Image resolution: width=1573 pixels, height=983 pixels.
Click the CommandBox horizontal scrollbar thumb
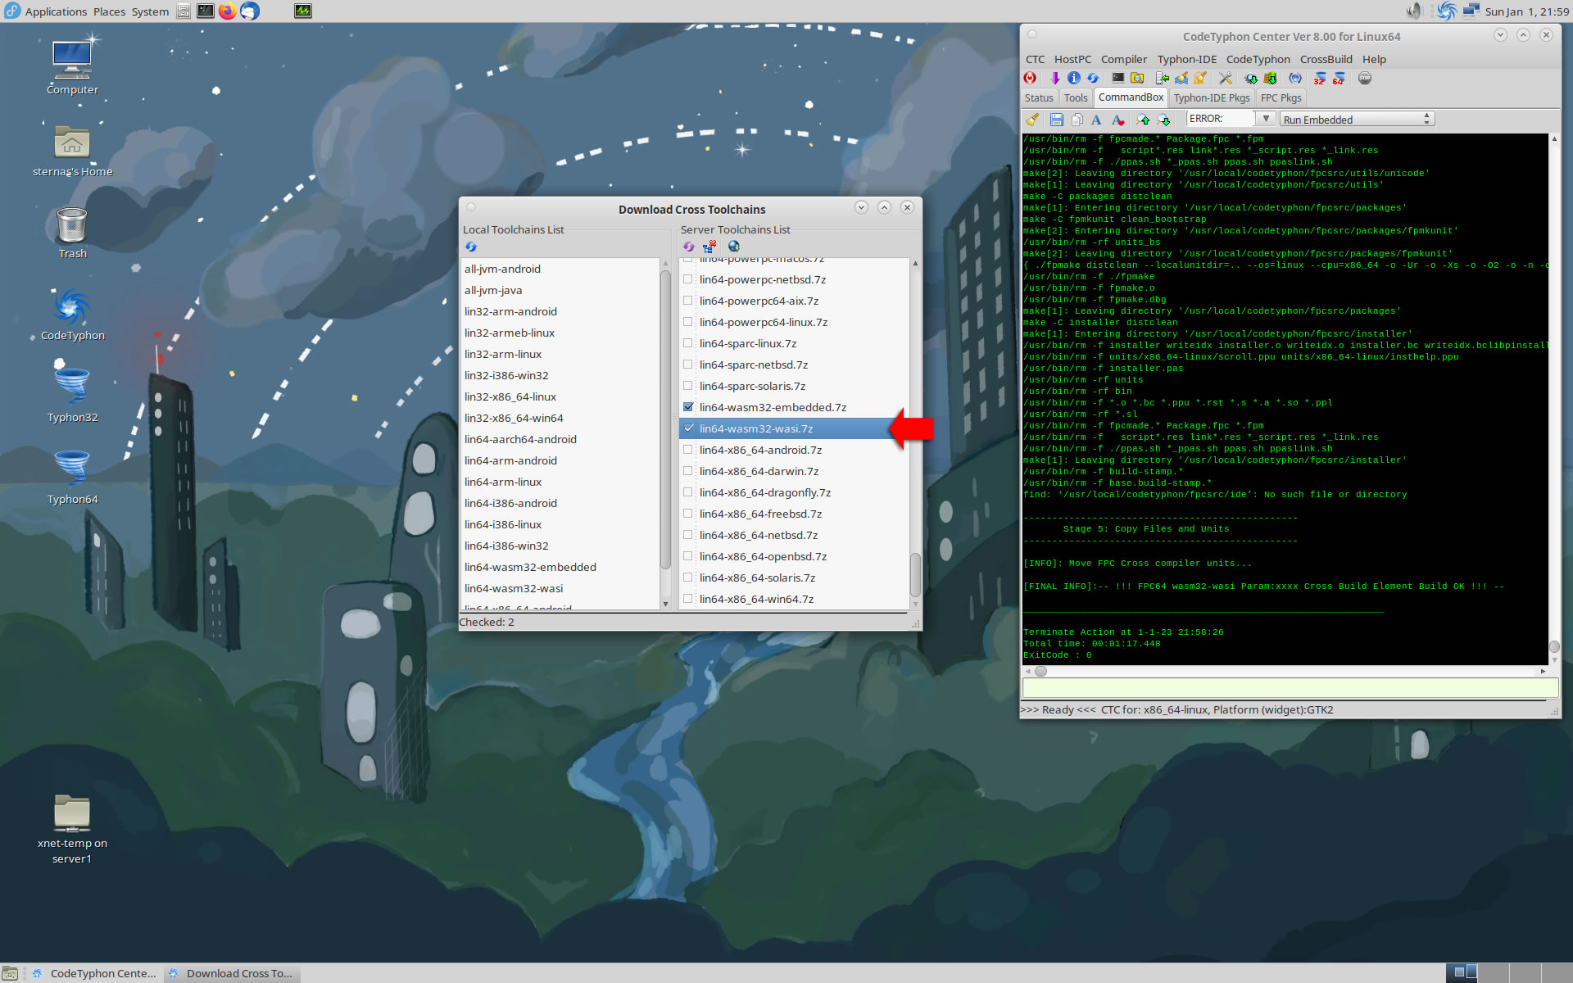(1040, 671)
